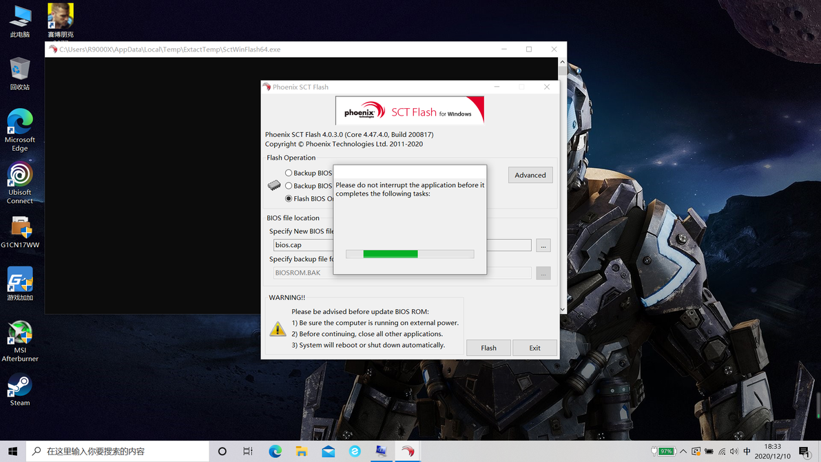
Task: Click the Advanced button
Action: [x=530, y=175]
